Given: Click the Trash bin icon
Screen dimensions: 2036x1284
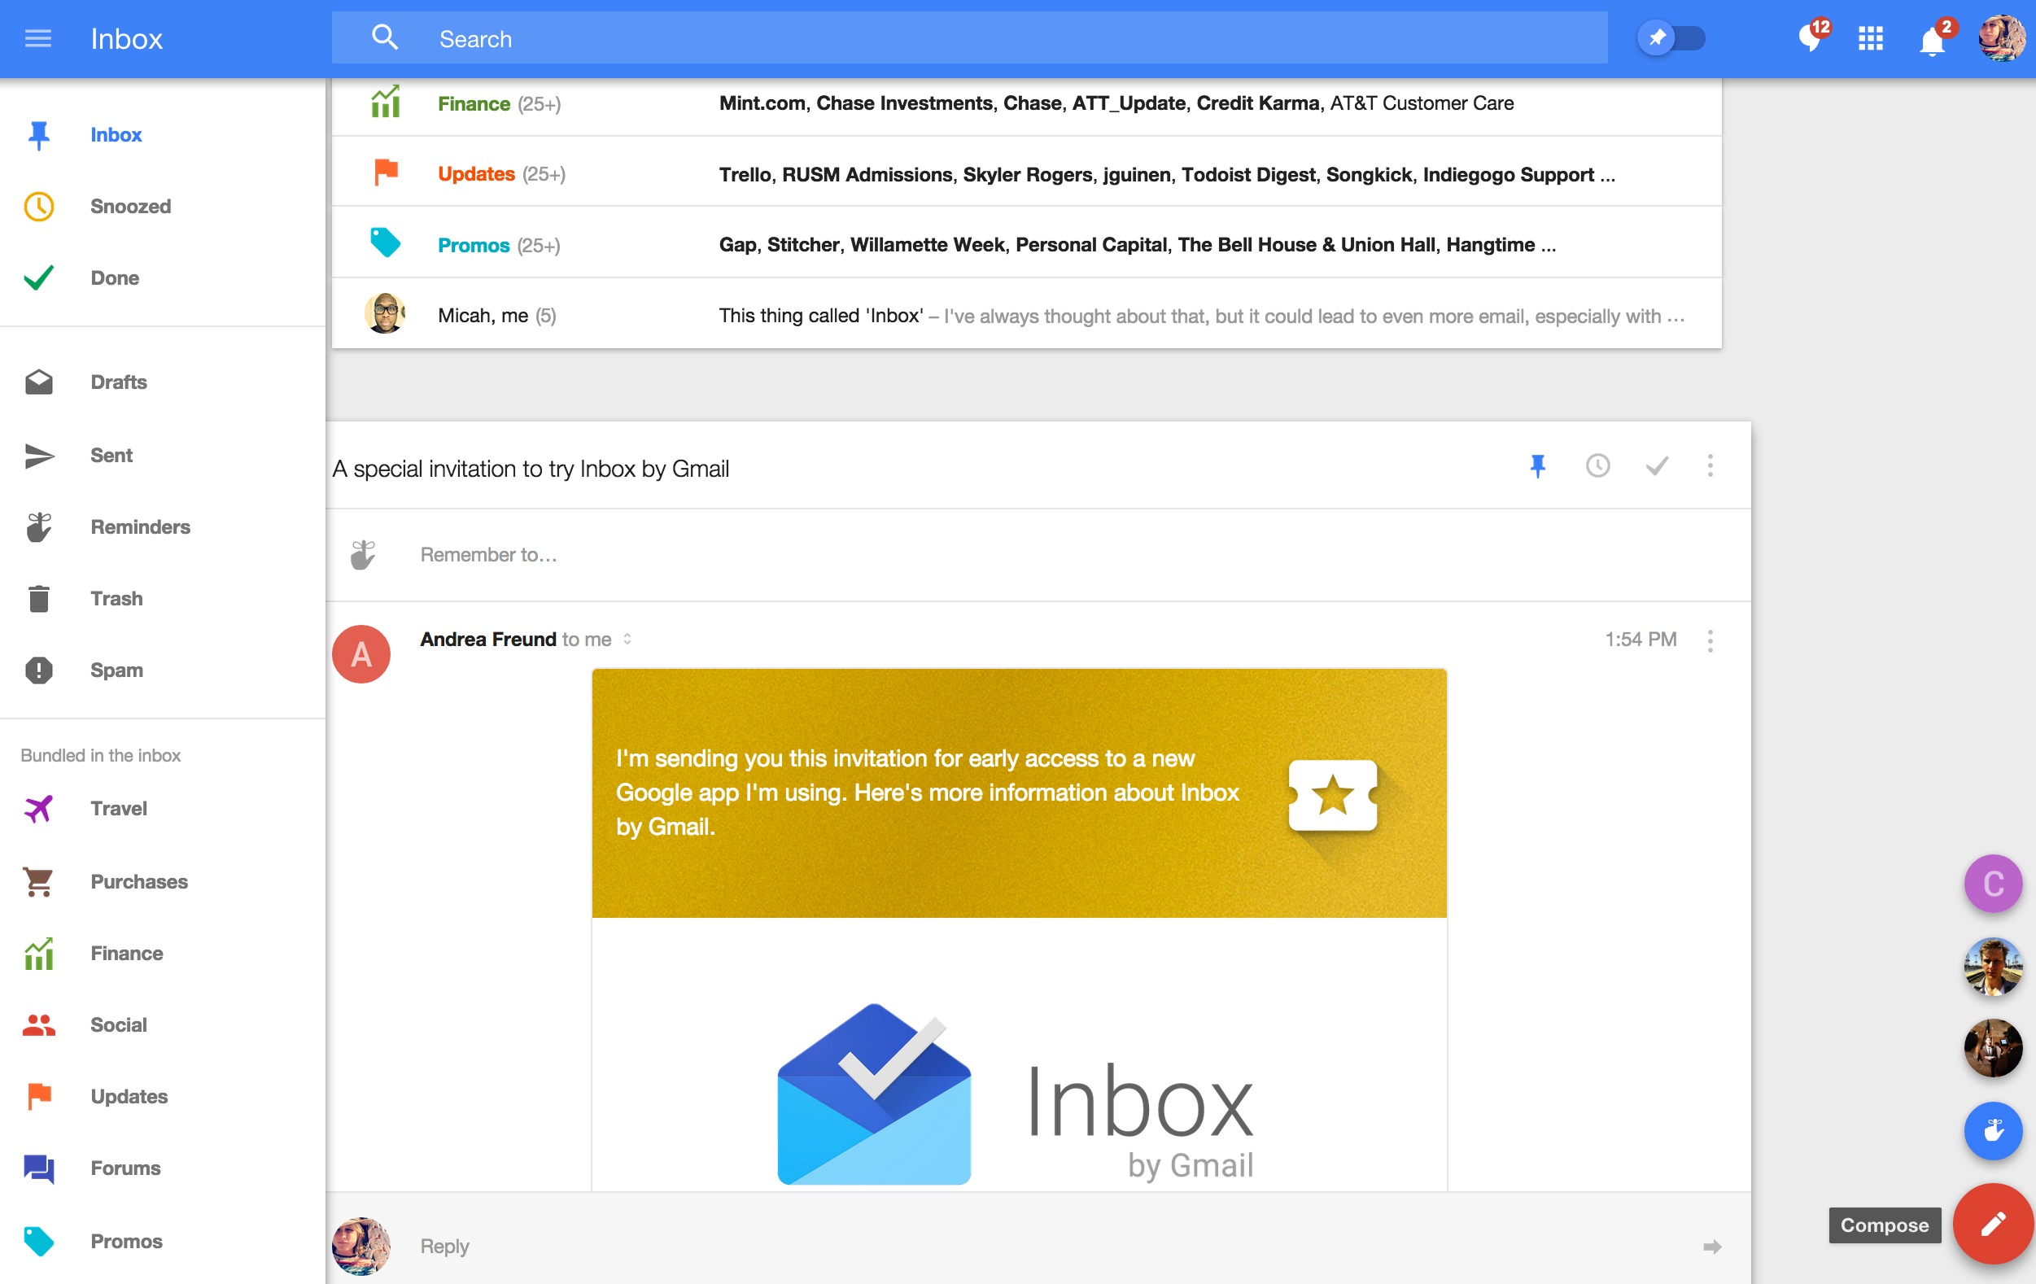Looking at the screenshot, I should (x=39, y=598).
